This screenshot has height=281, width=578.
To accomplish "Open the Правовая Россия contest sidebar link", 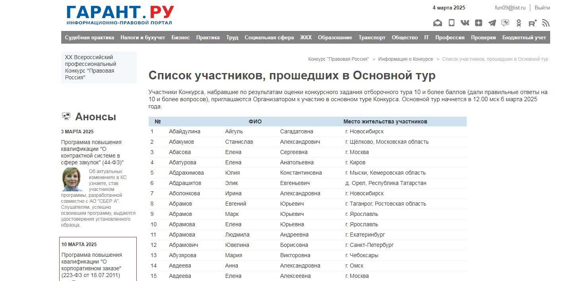I will [90, 67].
